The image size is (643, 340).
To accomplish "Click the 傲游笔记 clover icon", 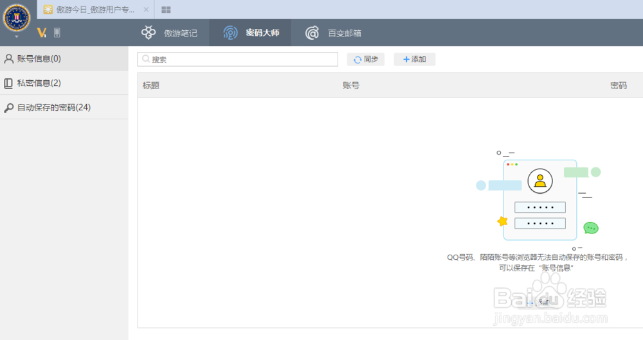I will [x=149, y=33].
